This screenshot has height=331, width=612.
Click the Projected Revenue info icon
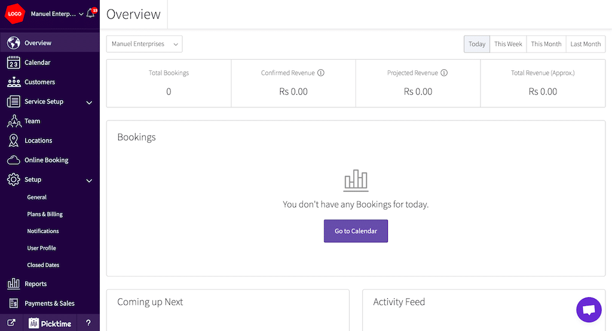(444, 73)
